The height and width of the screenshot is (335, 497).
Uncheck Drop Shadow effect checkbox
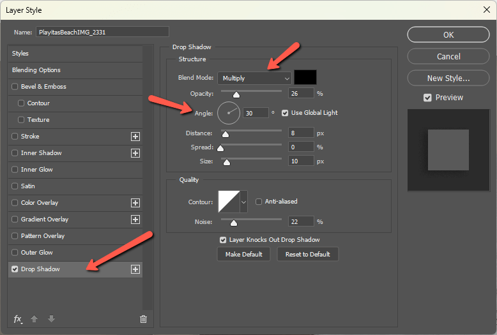(x=15, y=269)
